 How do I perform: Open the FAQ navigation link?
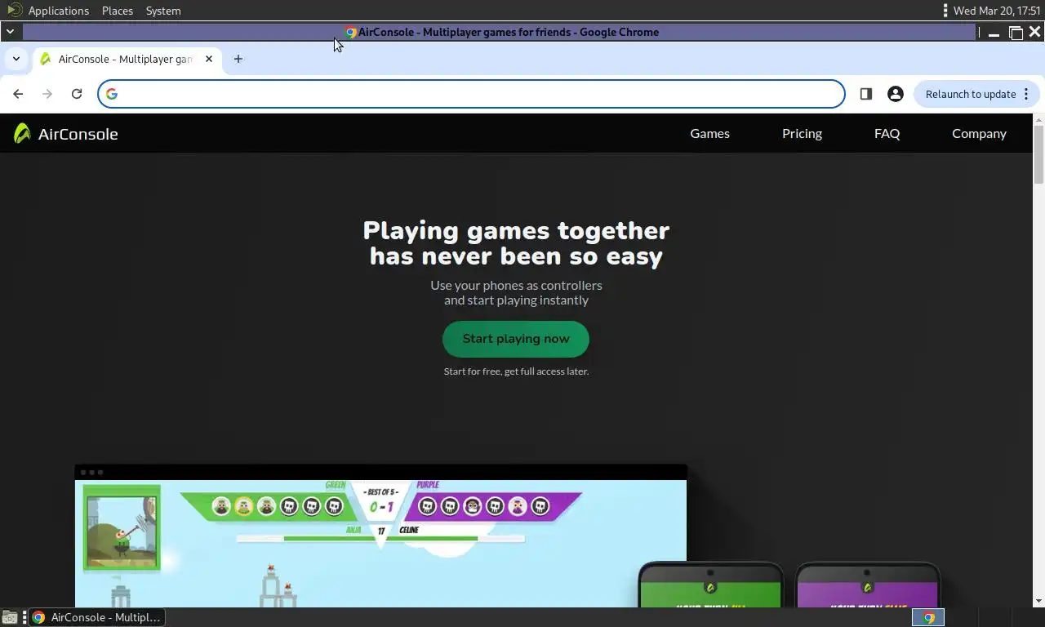[887, 133]
